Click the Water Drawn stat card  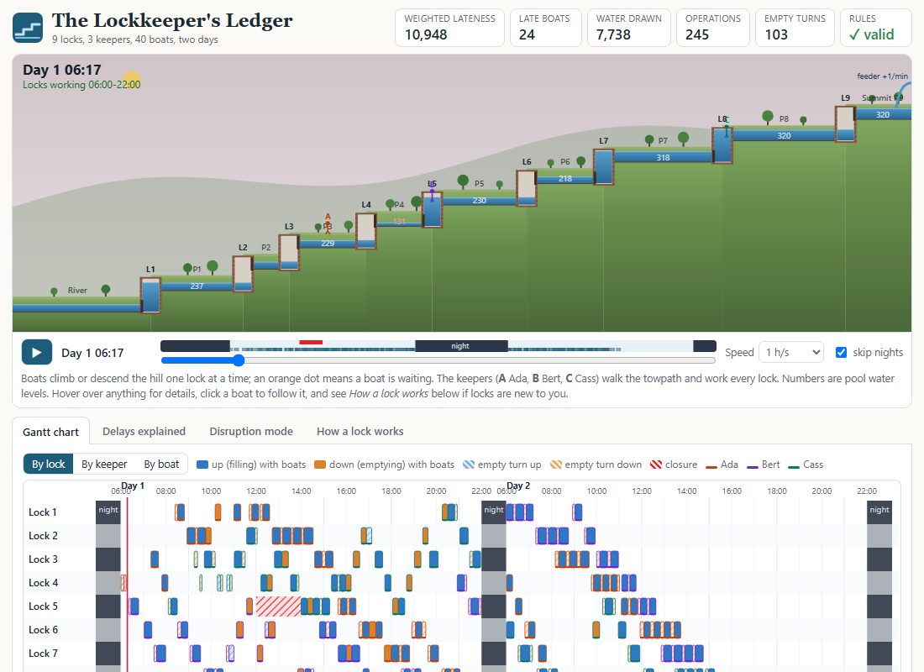pyautogui.click(x=629, y=28)
